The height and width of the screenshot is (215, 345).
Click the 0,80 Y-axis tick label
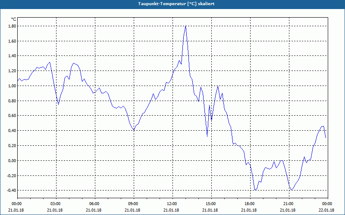(x=12, y=101)
